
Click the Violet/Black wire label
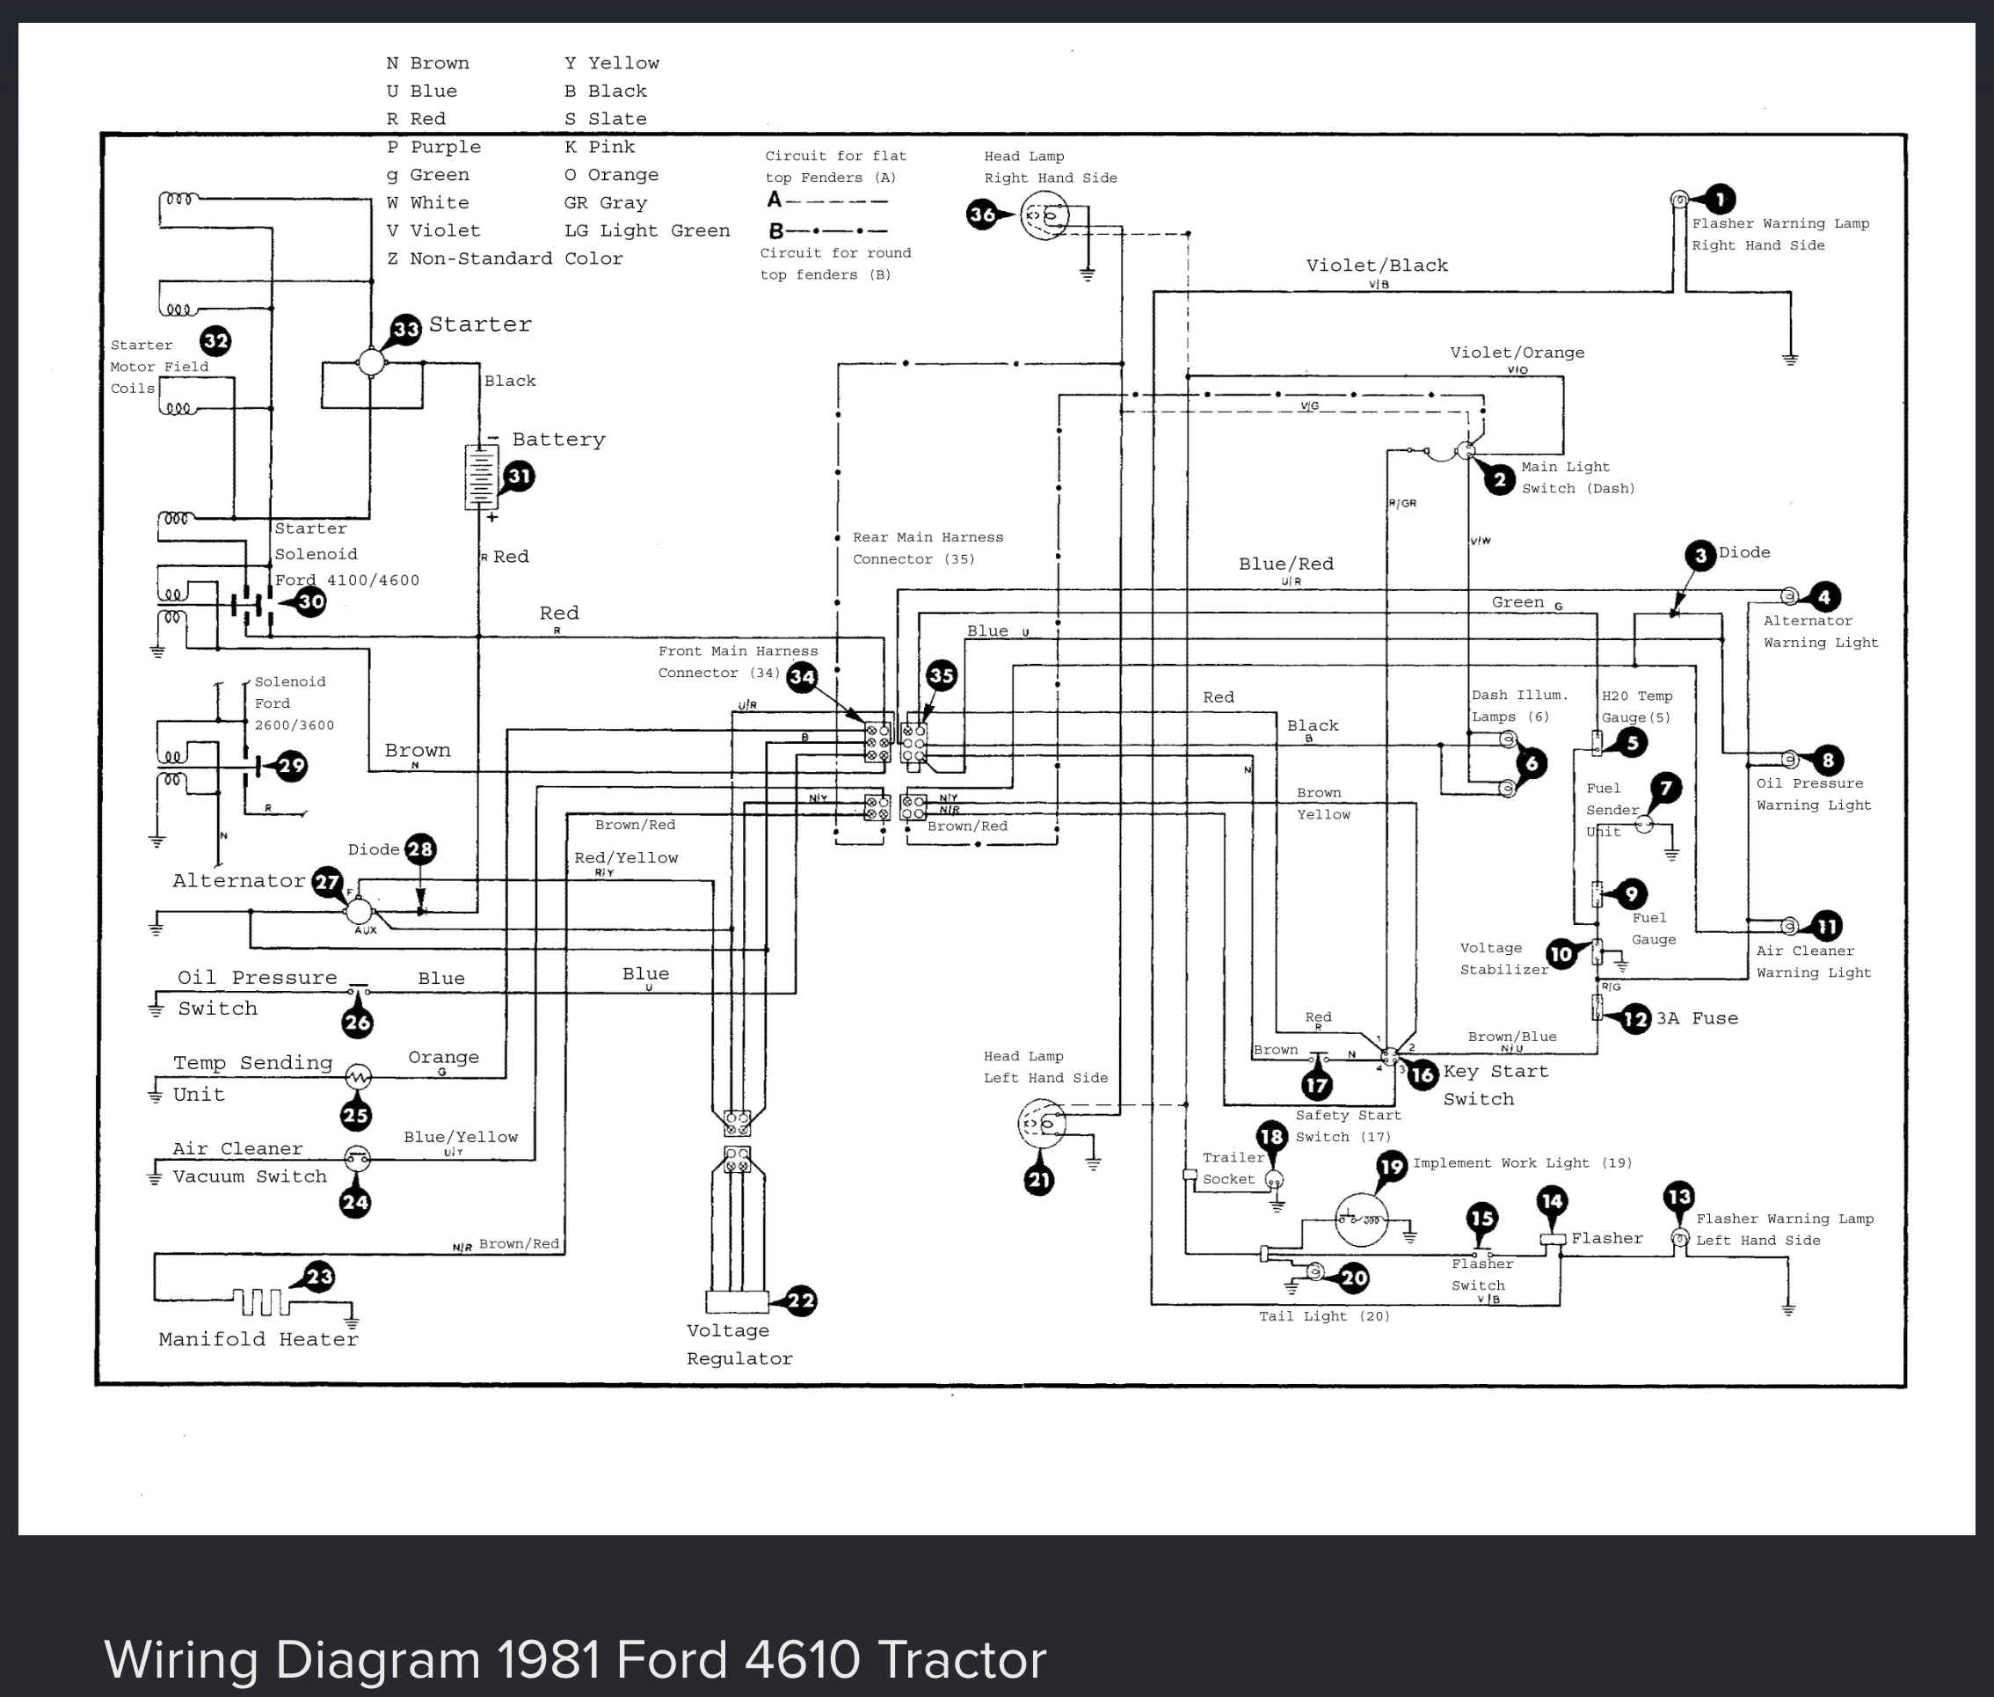(x=1377, y=266)
